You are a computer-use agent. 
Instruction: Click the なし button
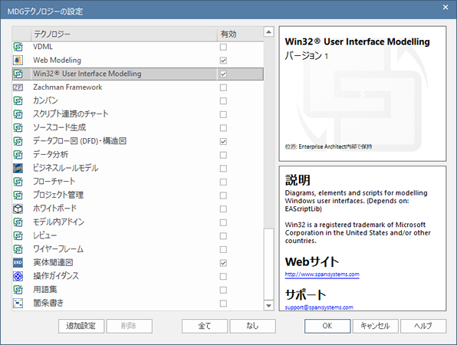click(x=252, y=326)
